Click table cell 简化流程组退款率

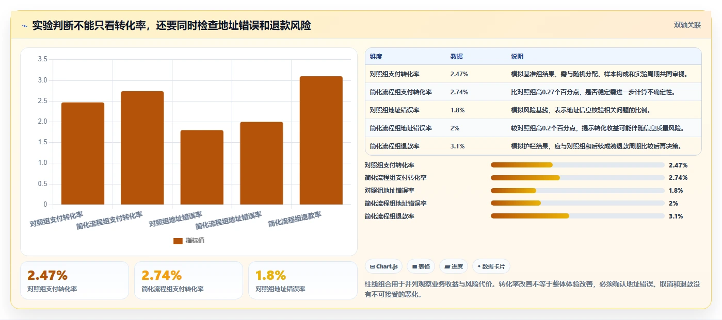[394, 146]
